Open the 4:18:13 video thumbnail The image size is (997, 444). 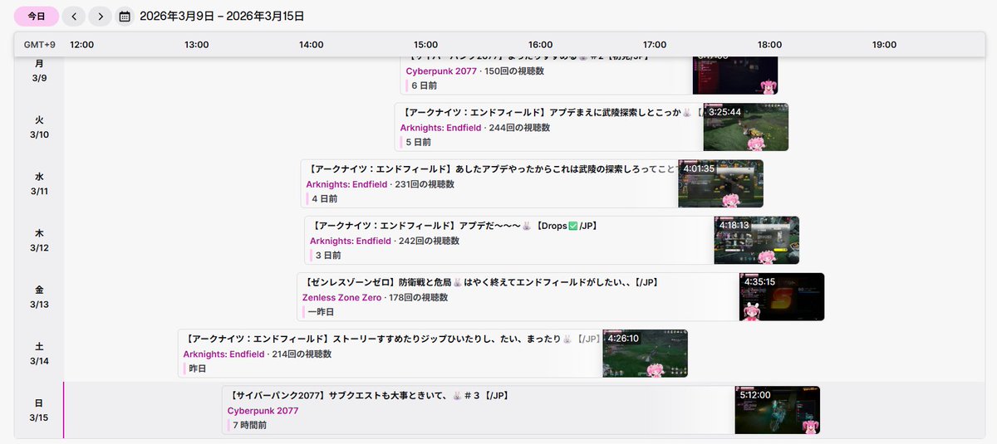(756, 240)
